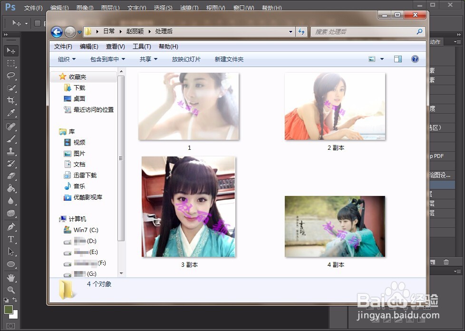Select the Quick Selection tool
Image resolution: width=465 pixels, height=331 pixels.
[11, 88]
